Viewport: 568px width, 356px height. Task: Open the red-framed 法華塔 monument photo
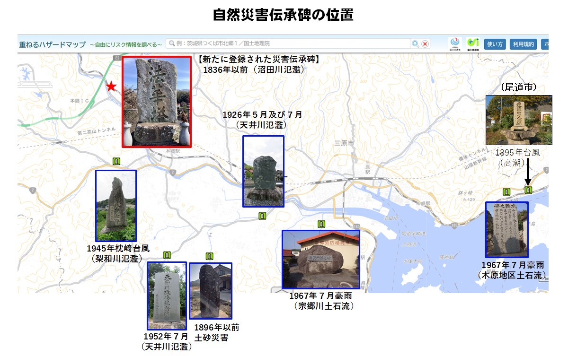[157, 102]
